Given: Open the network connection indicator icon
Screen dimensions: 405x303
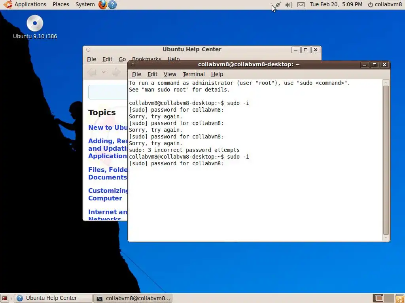Looking at the screenshot, I should click(x=278, y=5).
